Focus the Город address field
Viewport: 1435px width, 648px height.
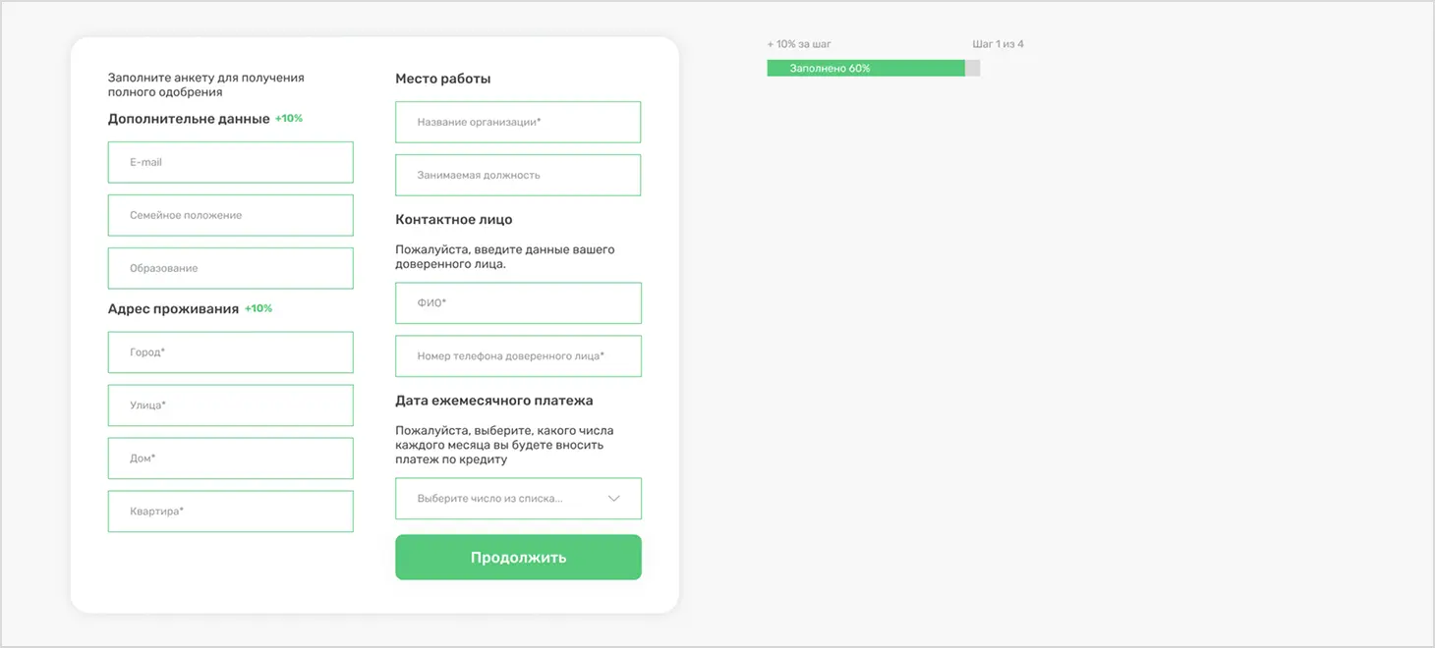pyautogui.click(x=230, y=352)
